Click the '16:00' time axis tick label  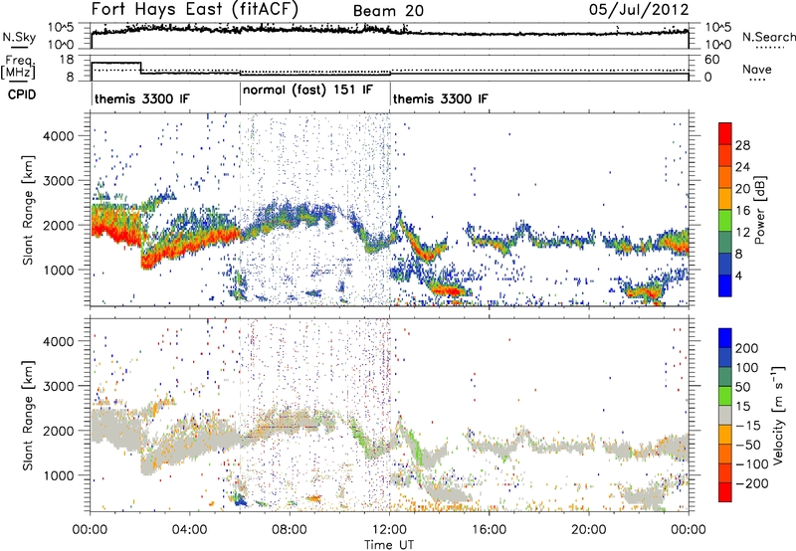489,530
